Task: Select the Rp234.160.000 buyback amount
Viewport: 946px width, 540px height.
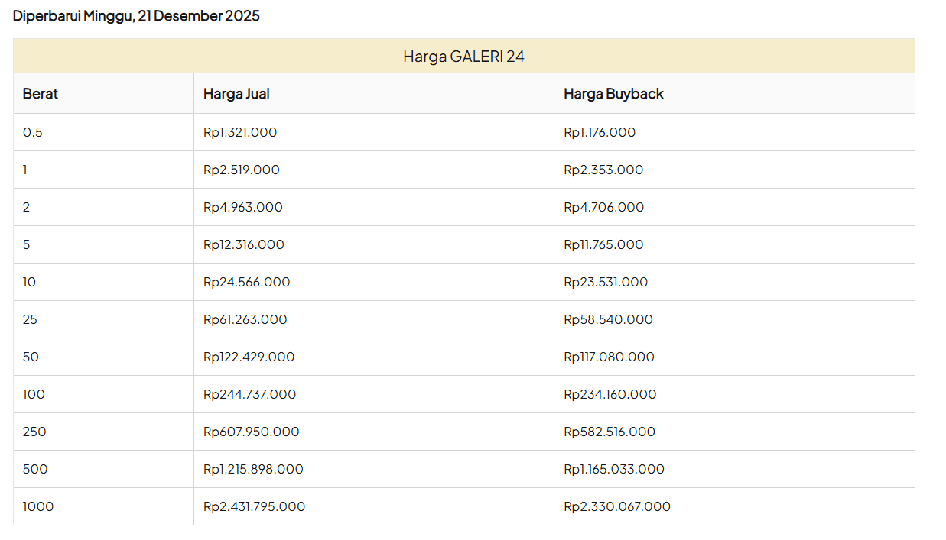Action: point(610,394)
